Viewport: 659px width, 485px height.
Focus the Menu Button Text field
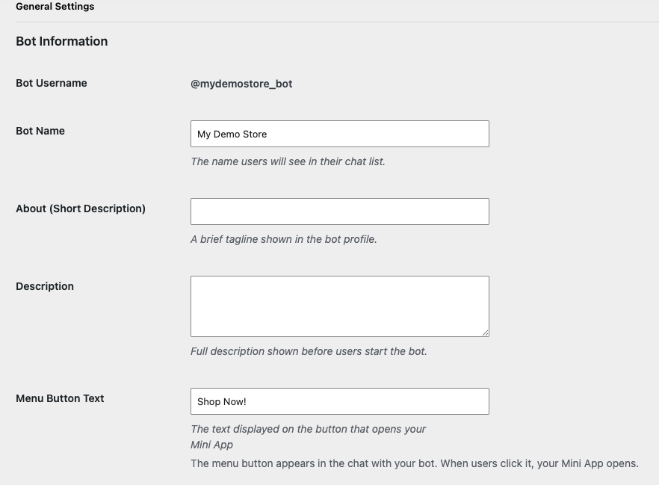pos(339,401)
